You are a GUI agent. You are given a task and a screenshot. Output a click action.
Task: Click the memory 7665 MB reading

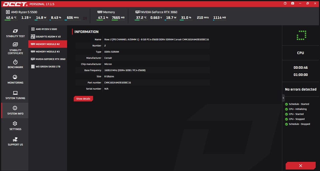[x=118, y=18]
